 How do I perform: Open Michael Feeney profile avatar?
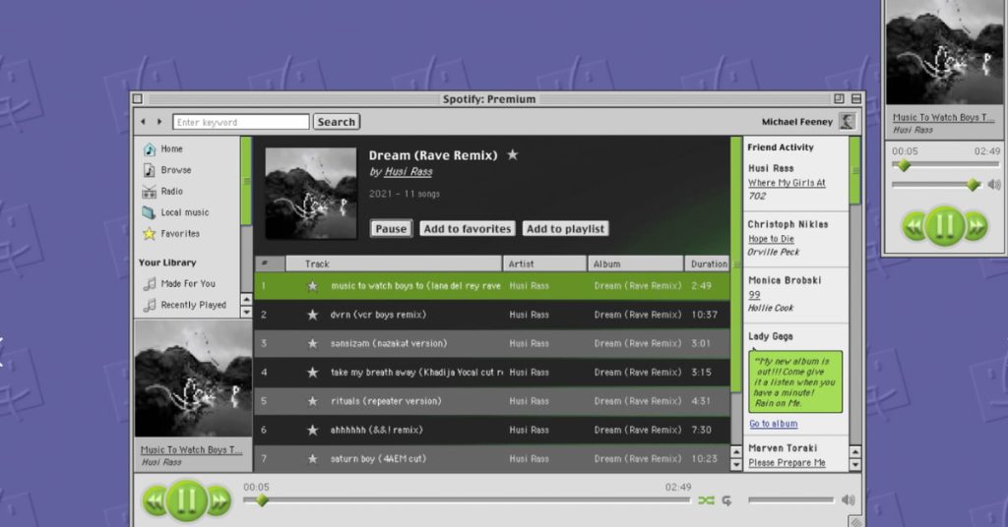(848, 121)
